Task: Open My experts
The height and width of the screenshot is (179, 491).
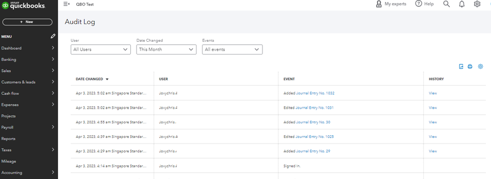Action: (391, 4)
